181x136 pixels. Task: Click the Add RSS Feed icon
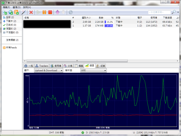pos(16,12)
